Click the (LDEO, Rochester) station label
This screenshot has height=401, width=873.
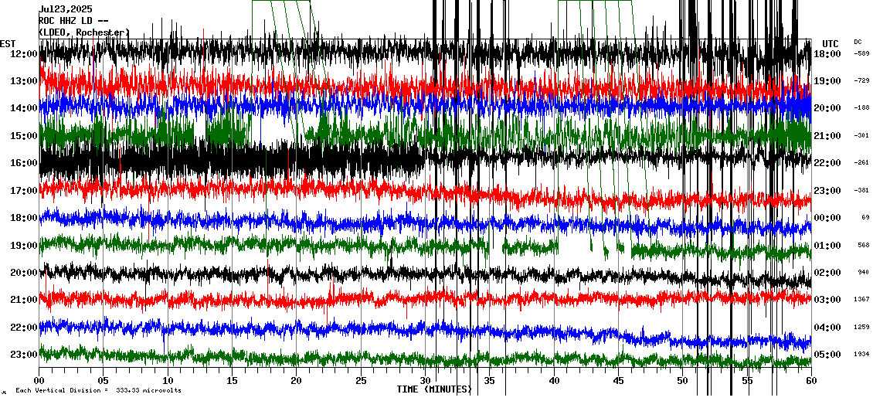point(84,32)
